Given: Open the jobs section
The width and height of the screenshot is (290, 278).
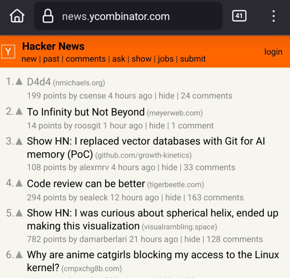Looking at the screenshot, I should pyautogui.click(x=165, y=59).
